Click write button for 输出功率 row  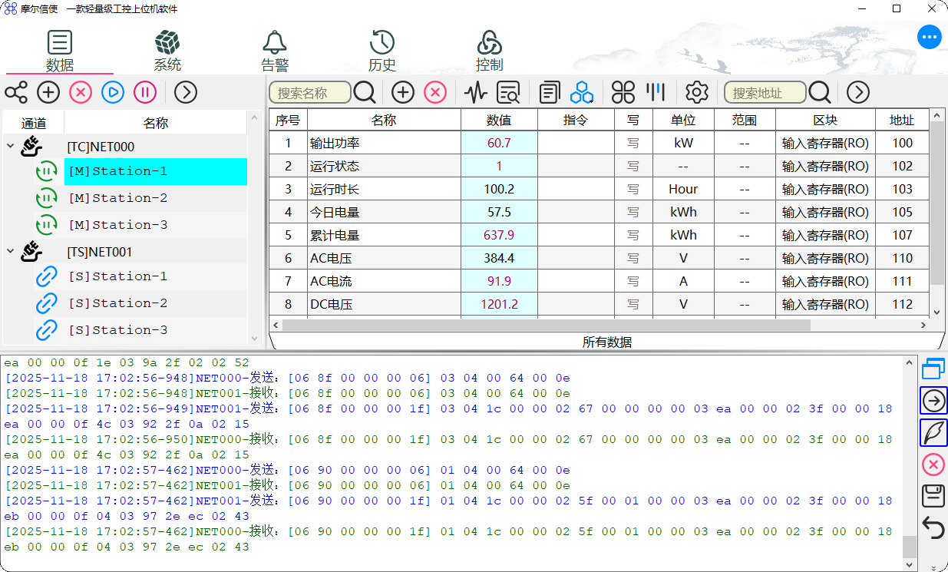(x=633, y=143)
